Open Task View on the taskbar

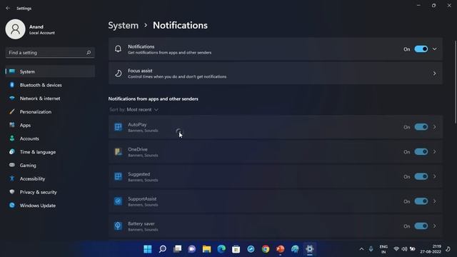177,249
